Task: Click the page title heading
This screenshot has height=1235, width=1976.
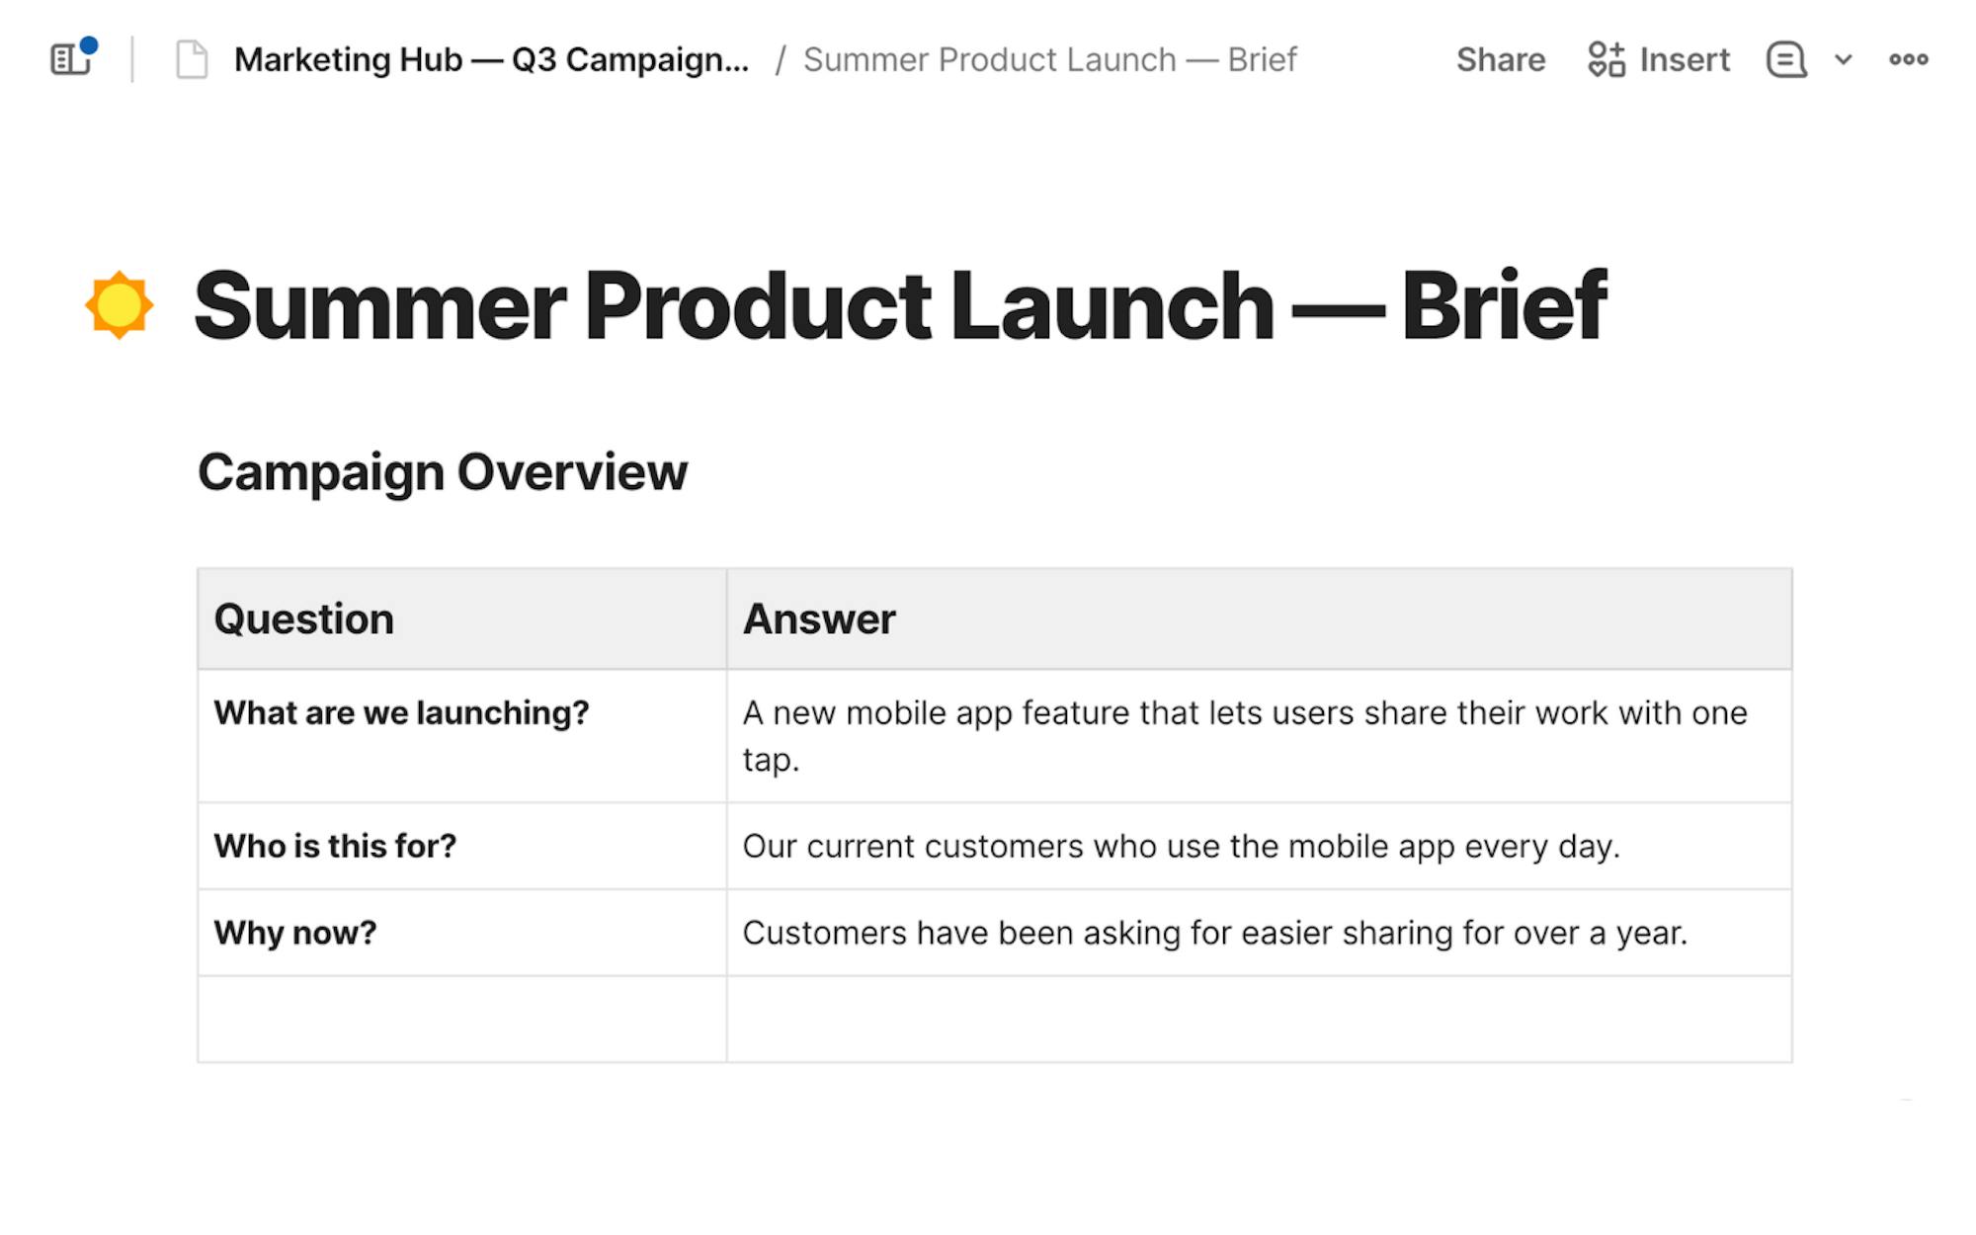Action: point(899,306)
